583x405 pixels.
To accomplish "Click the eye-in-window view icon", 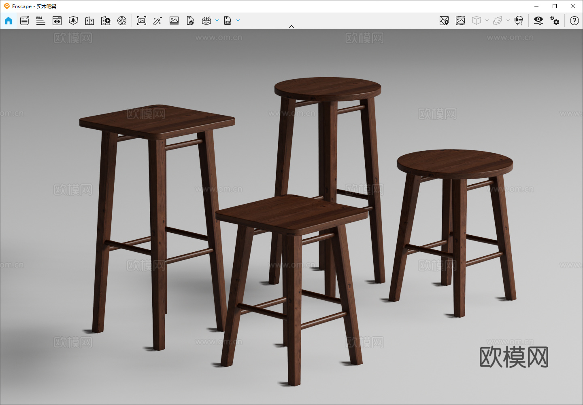I will click(x=57, y=21).
